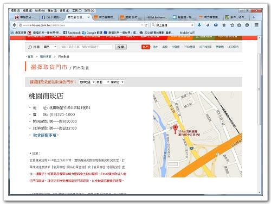Screen dimensions: 271x204
Task: Open the VERY超值 link
Action: pyautogui.click(x=205, y=47)
